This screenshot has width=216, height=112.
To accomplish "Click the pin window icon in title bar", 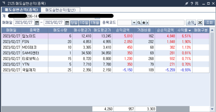I will tap(186, 3).
